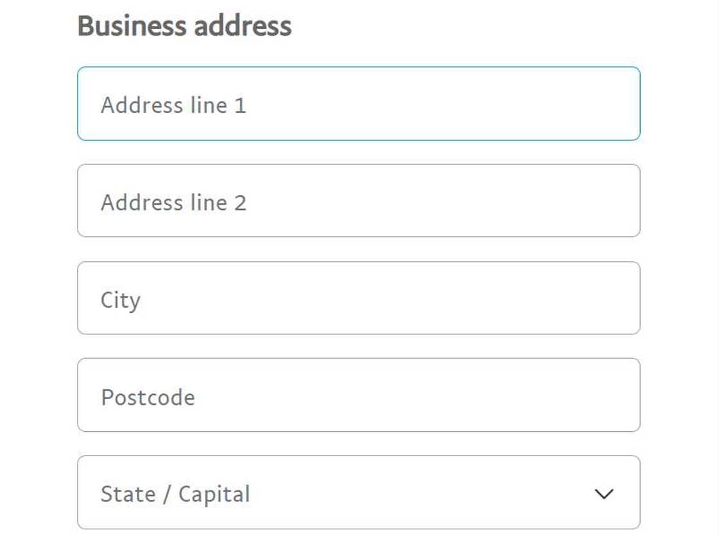Click the Address line 1 input field
719x537 pixels.
(x=358, y=103)
